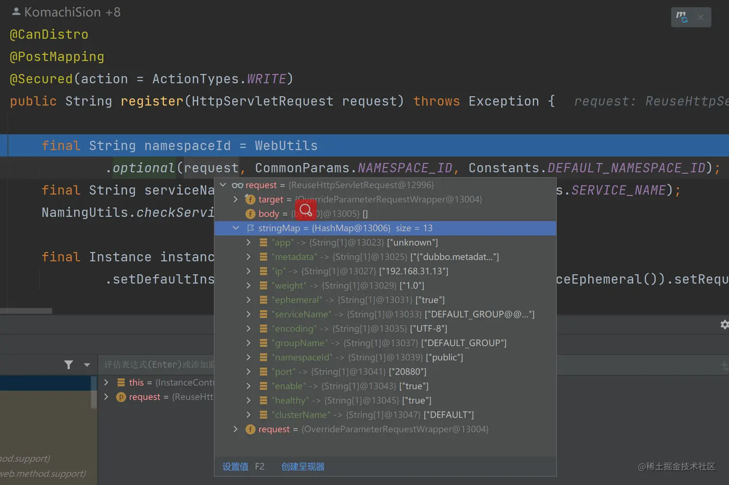The width and height of the screenshot is (729, 485).
Task: Click the flag icon beside stringMap
Action: click(x=251, y=228)
